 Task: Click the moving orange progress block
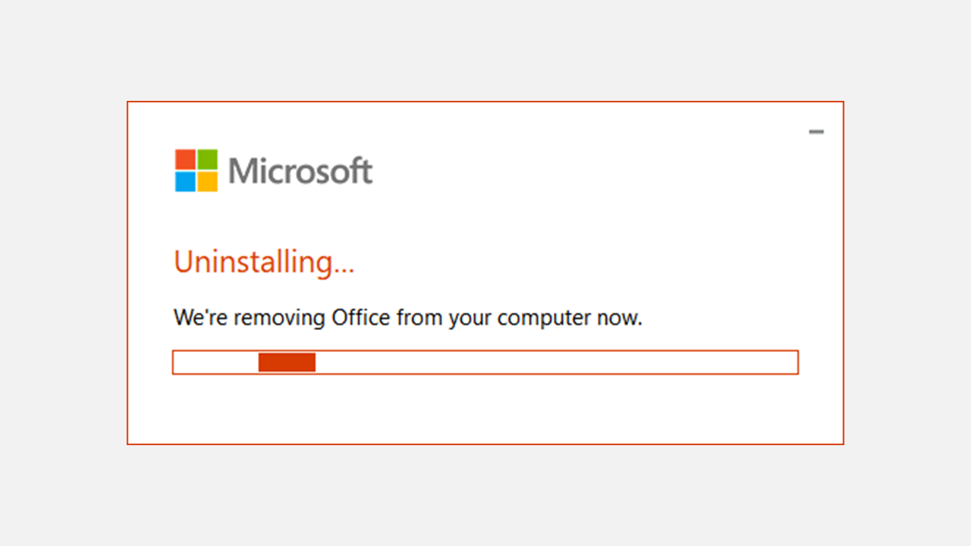point(287,362)
